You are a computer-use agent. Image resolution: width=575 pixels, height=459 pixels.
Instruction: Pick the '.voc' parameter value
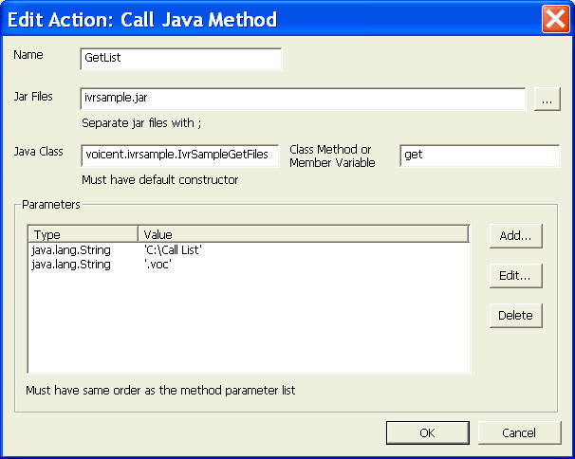click(x=158, y=265)
